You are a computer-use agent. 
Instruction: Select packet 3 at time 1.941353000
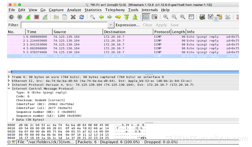pos(123,44)
